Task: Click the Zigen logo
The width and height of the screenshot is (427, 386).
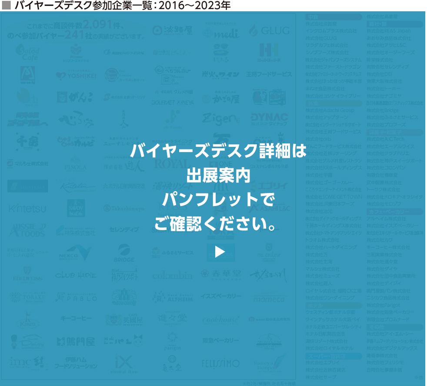Action: [x=221, y=119]
